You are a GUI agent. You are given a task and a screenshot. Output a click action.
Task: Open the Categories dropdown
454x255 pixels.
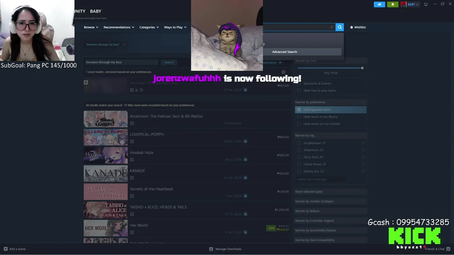[149, 27]
